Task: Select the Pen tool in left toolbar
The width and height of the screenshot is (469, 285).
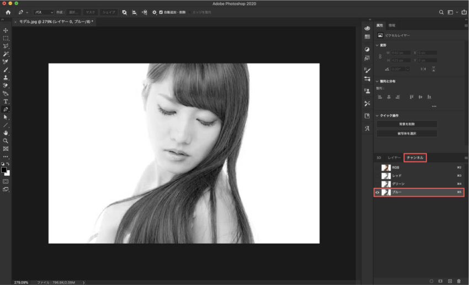Action: [x=6, y=109]
